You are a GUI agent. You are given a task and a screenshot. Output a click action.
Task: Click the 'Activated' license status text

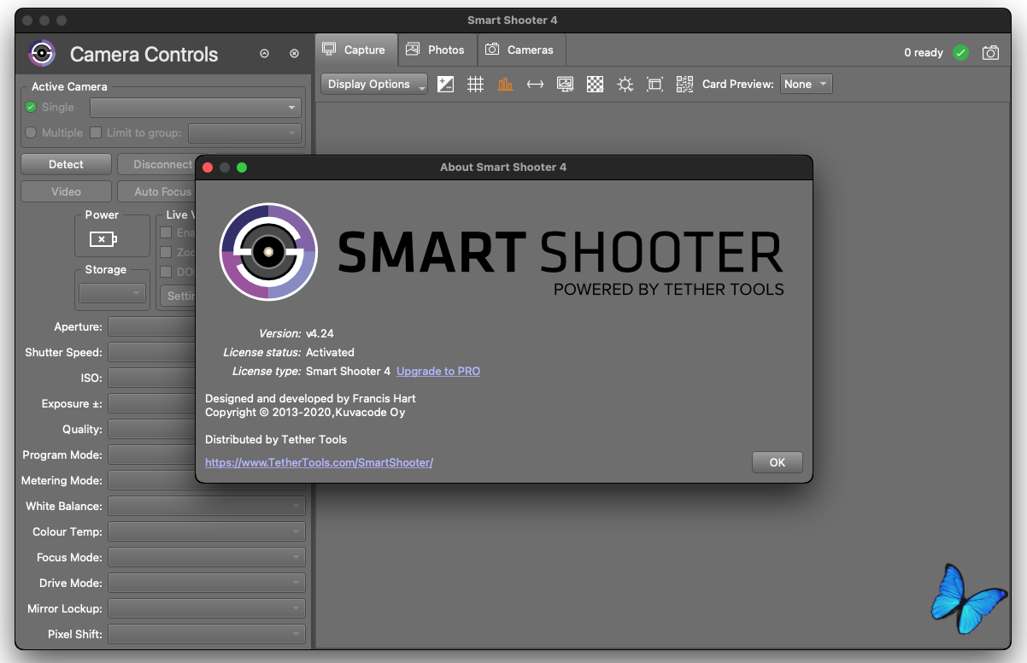(x=330, y=352)
